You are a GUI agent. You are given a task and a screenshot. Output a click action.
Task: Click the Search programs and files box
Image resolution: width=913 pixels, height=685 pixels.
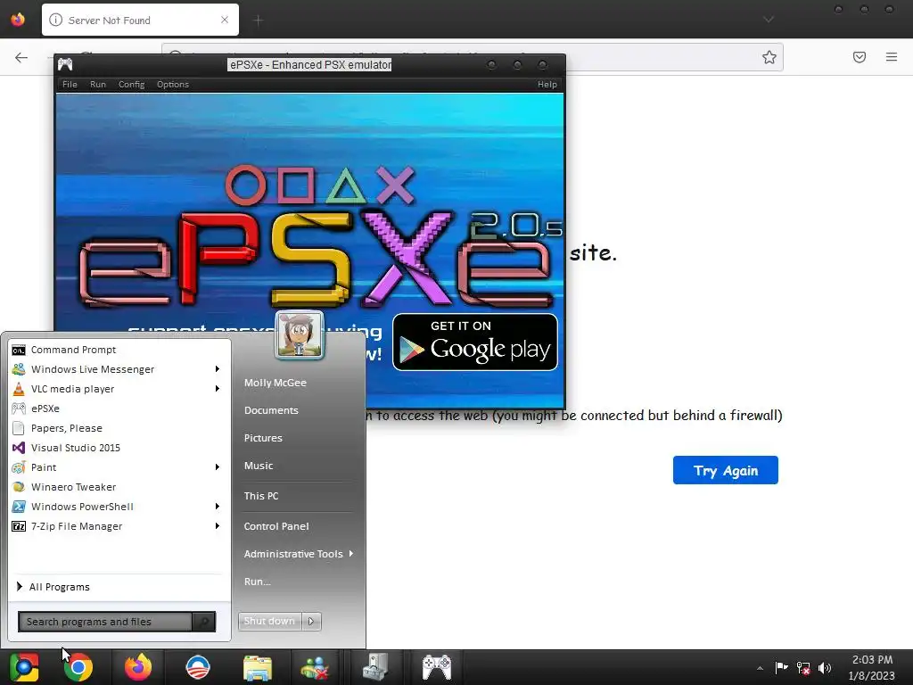tap(105, 622)
